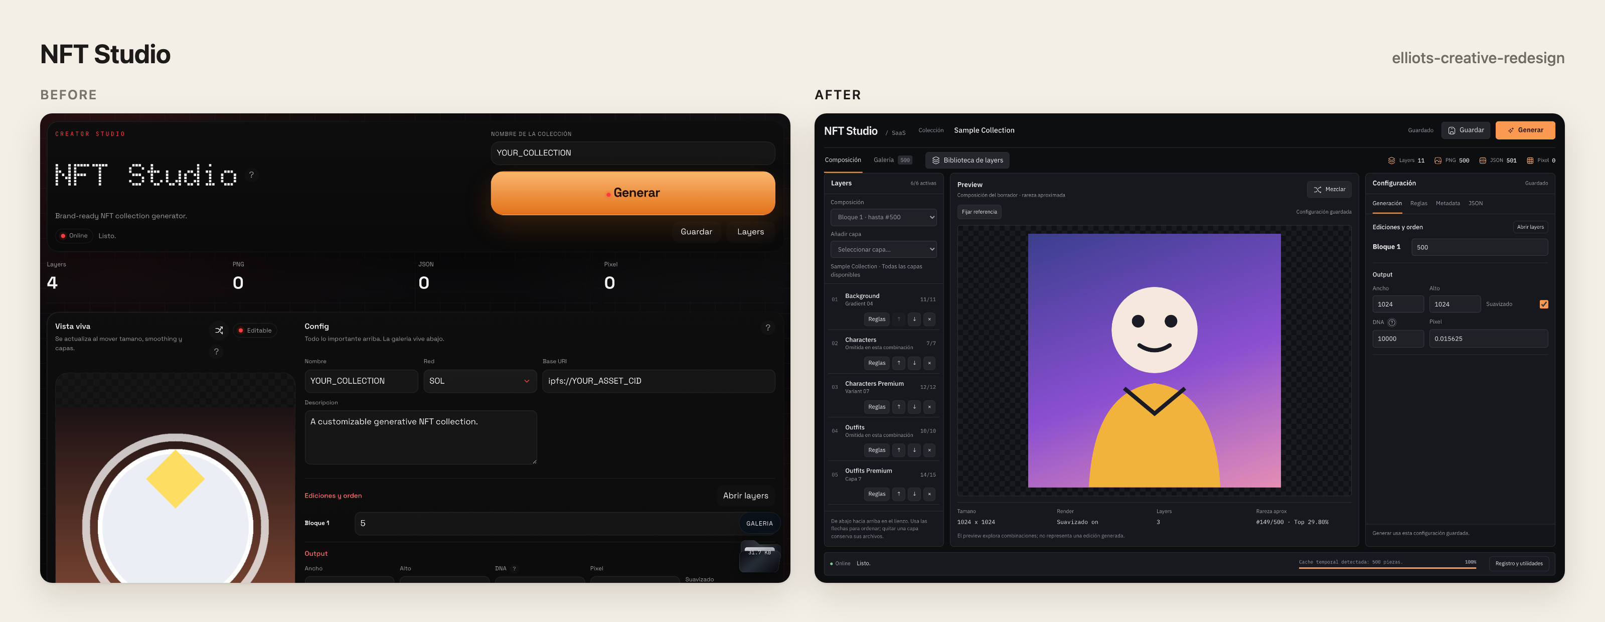This screenshot has width=1605, height=622.
Task: Open the Bloque 1 · hasta #500 dropdown
Action: pyautogui.click(x=883, y=218)
